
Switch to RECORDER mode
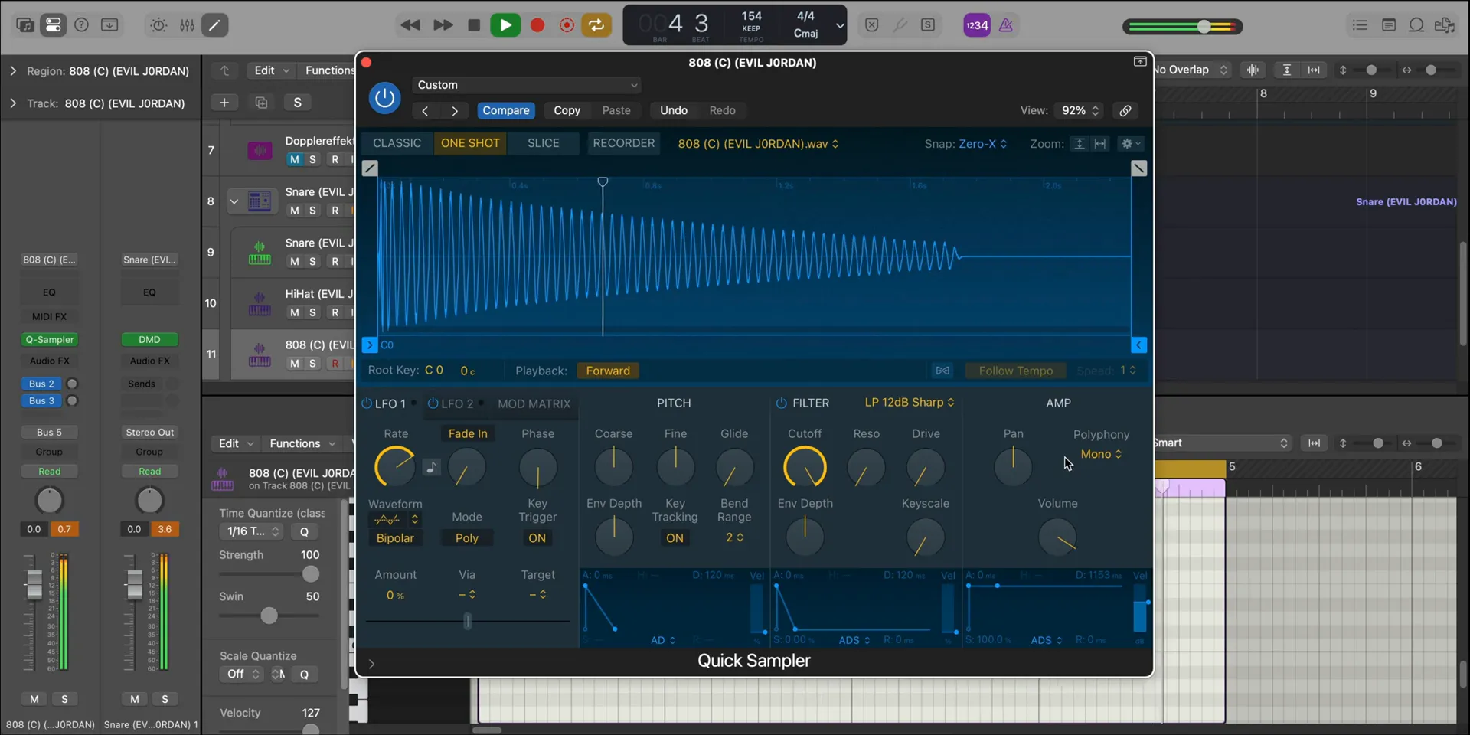coord(624,143)
